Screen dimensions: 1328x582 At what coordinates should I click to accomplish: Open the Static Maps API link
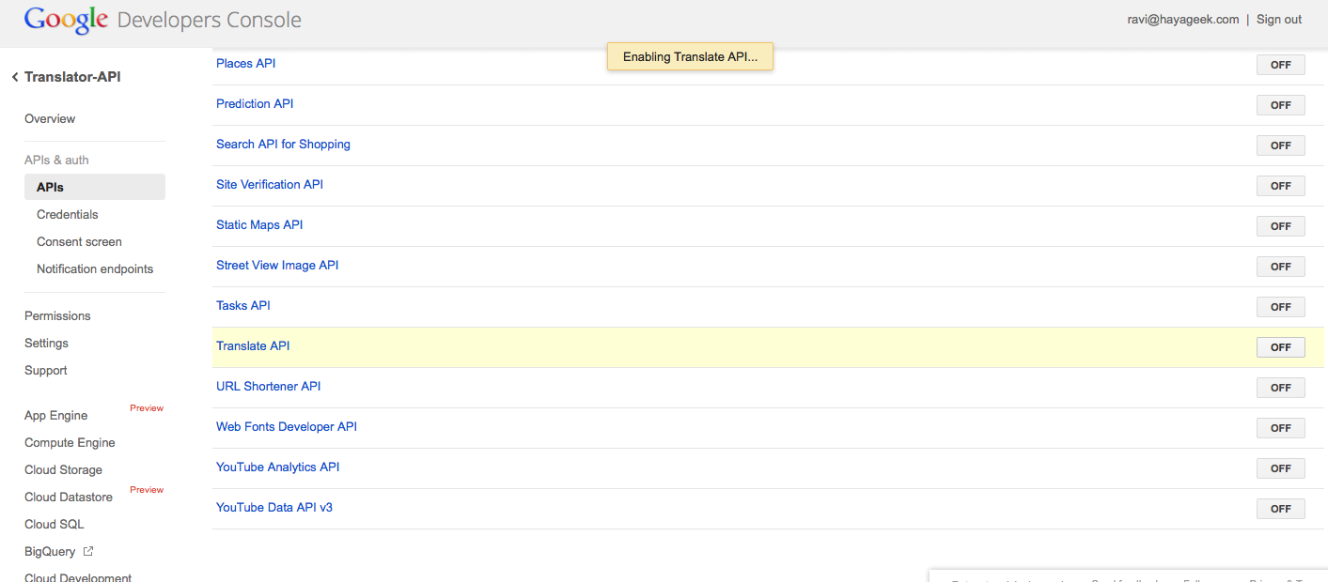pos(259,225)
